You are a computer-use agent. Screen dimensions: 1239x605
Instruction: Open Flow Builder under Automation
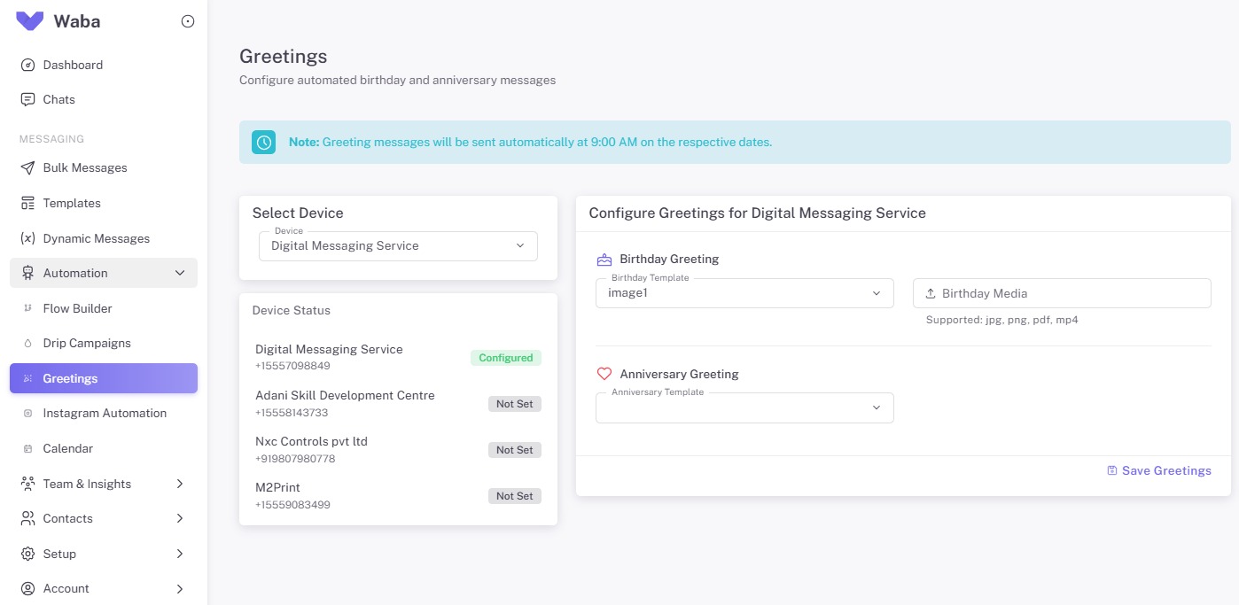click(x=77, y=308)
